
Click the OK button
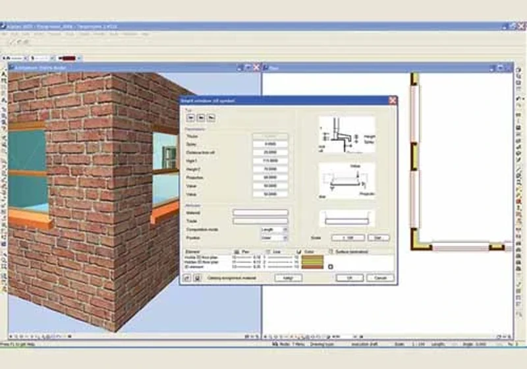pos(350,278)
